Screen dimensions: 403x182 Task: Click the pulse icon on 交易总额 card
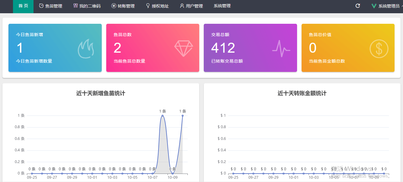[x=281, y=48]
